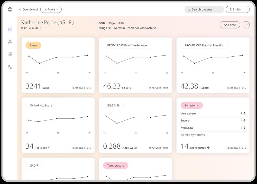Image resolution: width=257 pixels, height=184 pixels.
Task: Click the timestamp on the Steps card
Action: pyautogui.click(x=81, y=88)
